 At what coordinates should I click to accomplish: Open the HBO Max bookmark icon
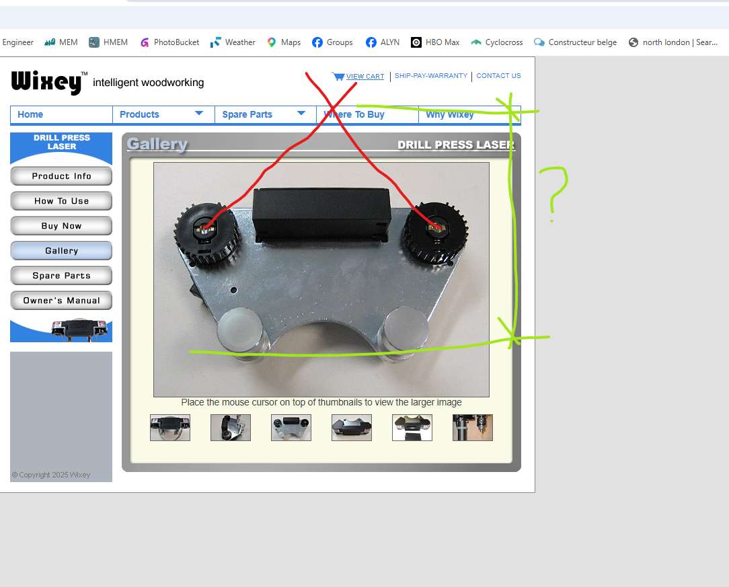416,42
